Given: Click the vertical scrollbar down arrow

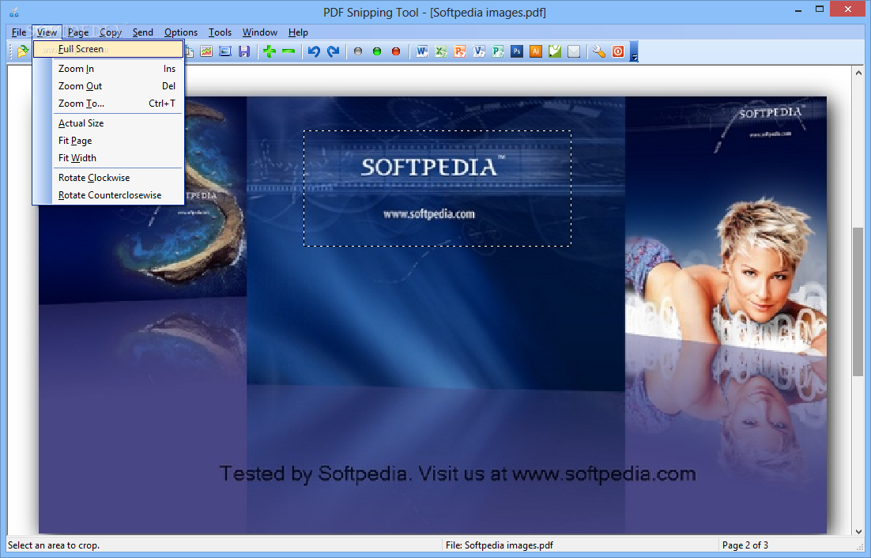Looking at the screenshot, I should (858, 531).
